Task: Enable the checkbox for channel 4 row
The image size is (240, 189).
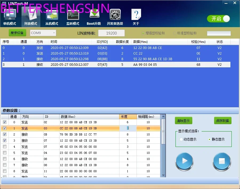Action: pos(5,146)
